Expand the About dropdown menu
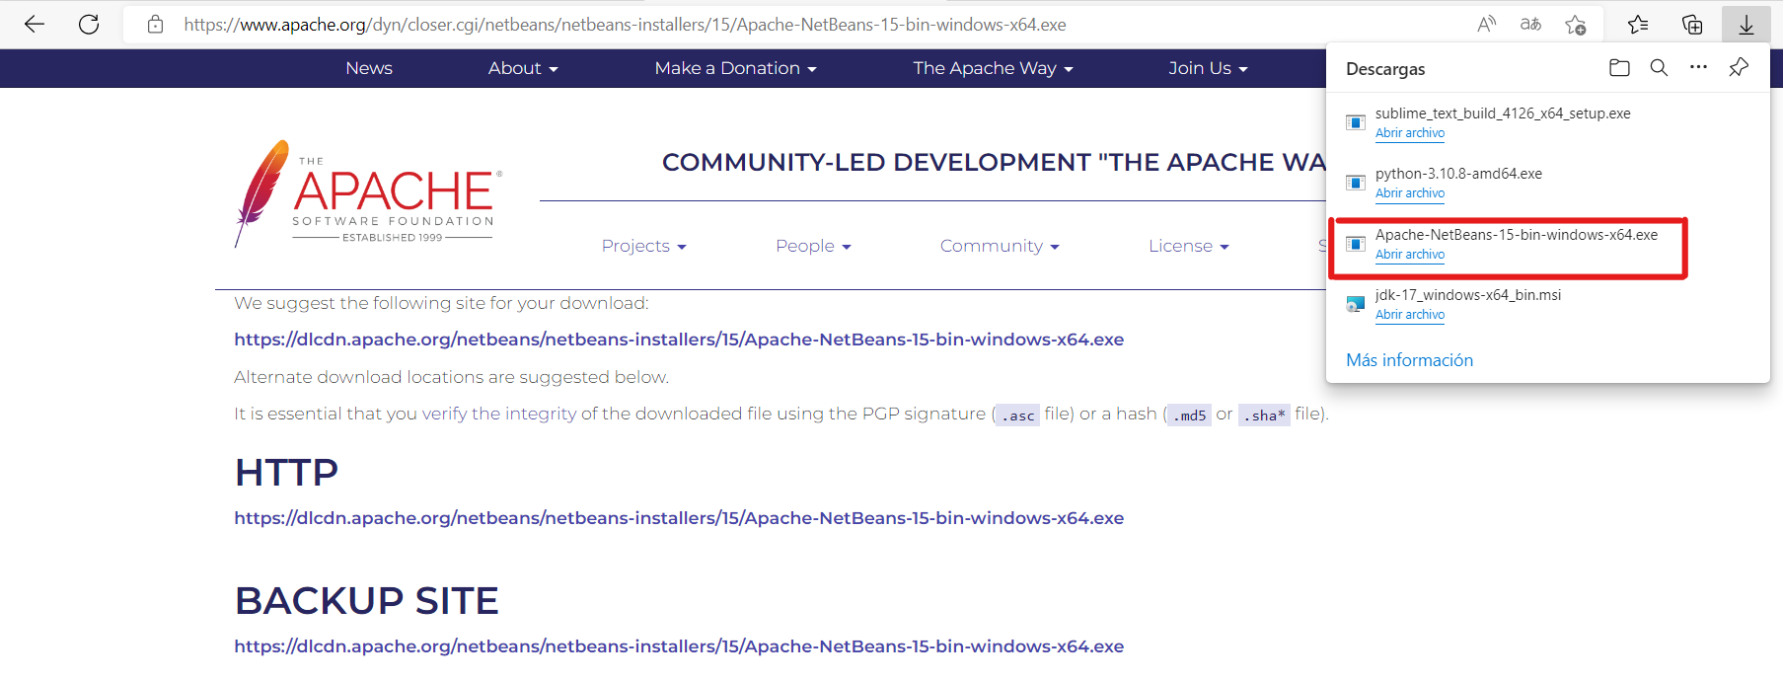 pyautogui.click(x=523, y=68)
